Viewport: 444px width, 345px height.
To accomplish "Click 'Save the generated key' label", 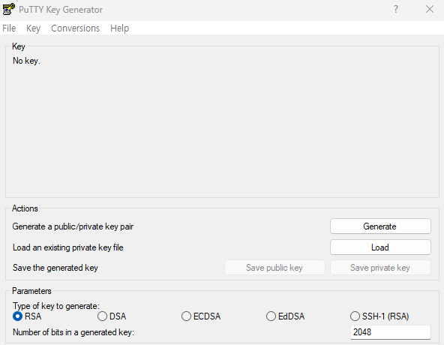I will 55,268.
